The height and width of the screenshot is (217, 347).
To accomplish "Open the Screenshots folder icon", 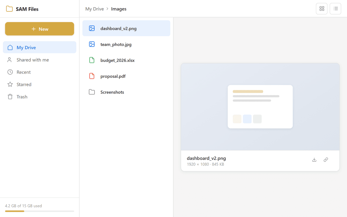I will coord(92,92).
